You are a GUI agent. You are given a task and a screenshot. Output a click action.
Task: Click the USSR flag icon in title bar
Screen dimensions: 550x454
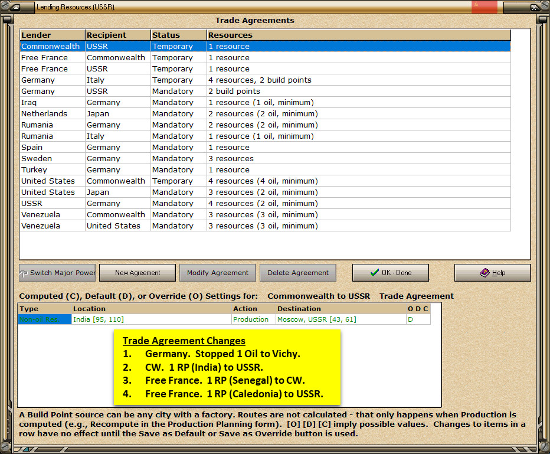pos(484,6)
